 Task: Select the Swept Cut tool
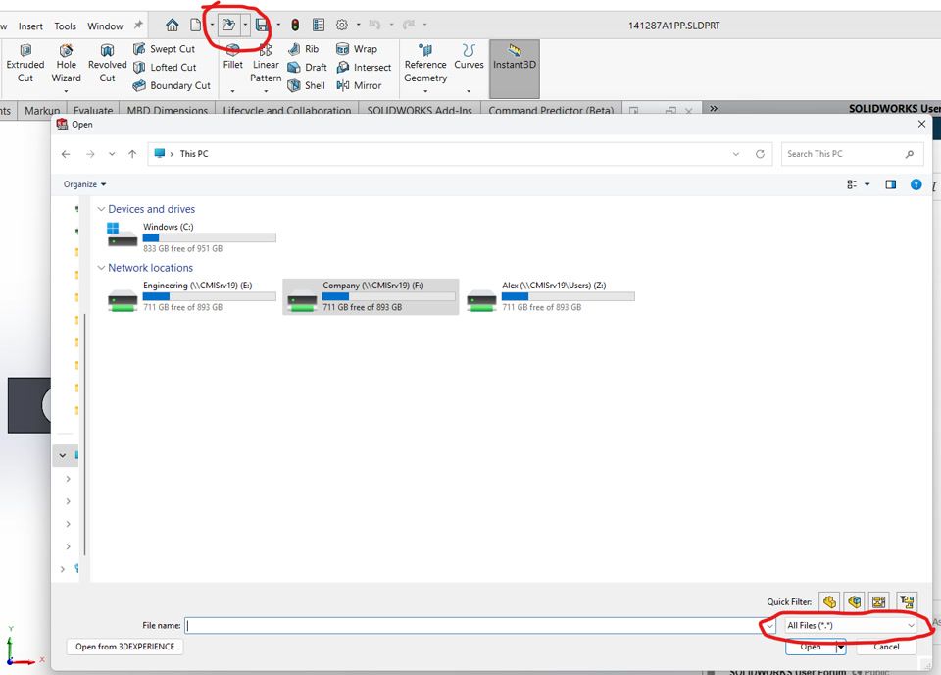(165, 49)
